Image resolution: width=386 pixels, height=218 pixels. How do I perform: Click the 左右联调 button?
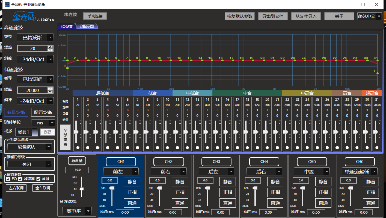(x=16, y=188)
